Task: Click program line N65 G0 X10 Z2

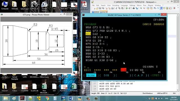Action: point(98,37)
